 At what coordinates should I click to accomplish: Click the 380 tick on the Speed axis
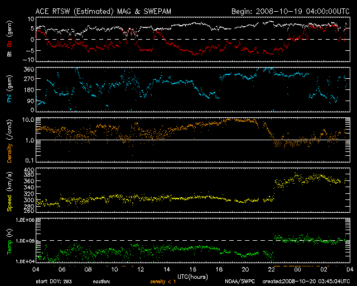tap(29, 175)
